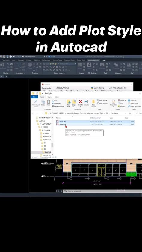Click the Copy icon in Clipboard group
Screen dimensions: 142x252
pos(43,102)
